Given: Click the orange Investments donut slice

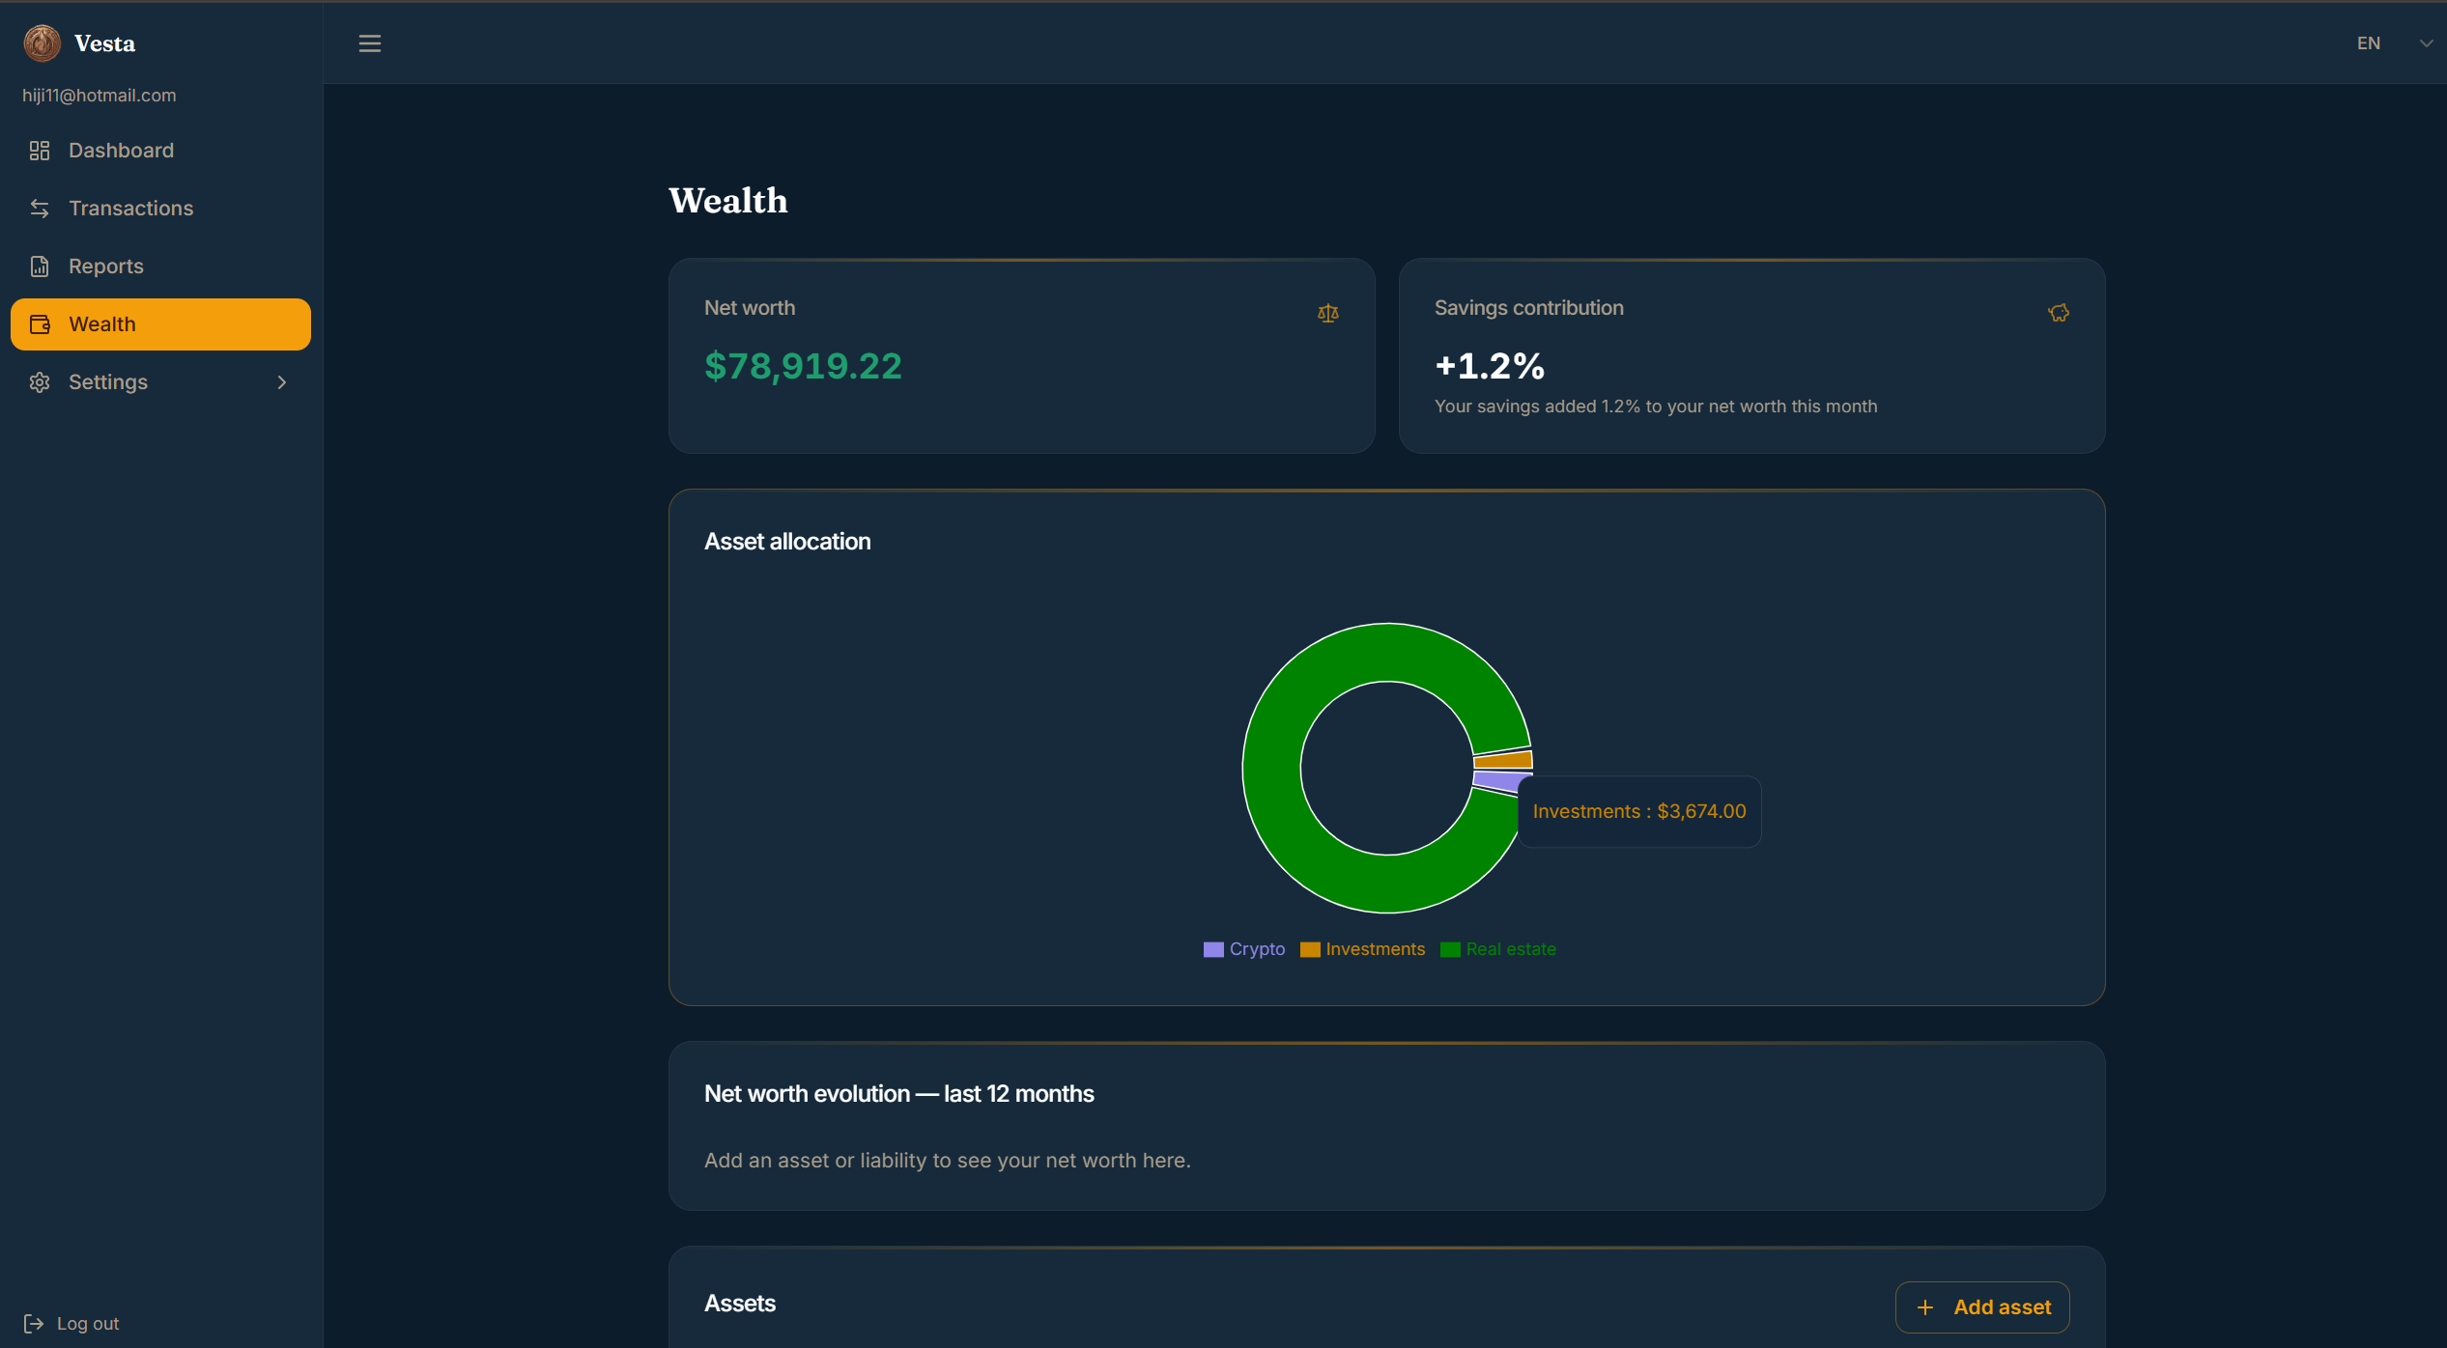Looking at the screenshot, I should point(1503,759).
